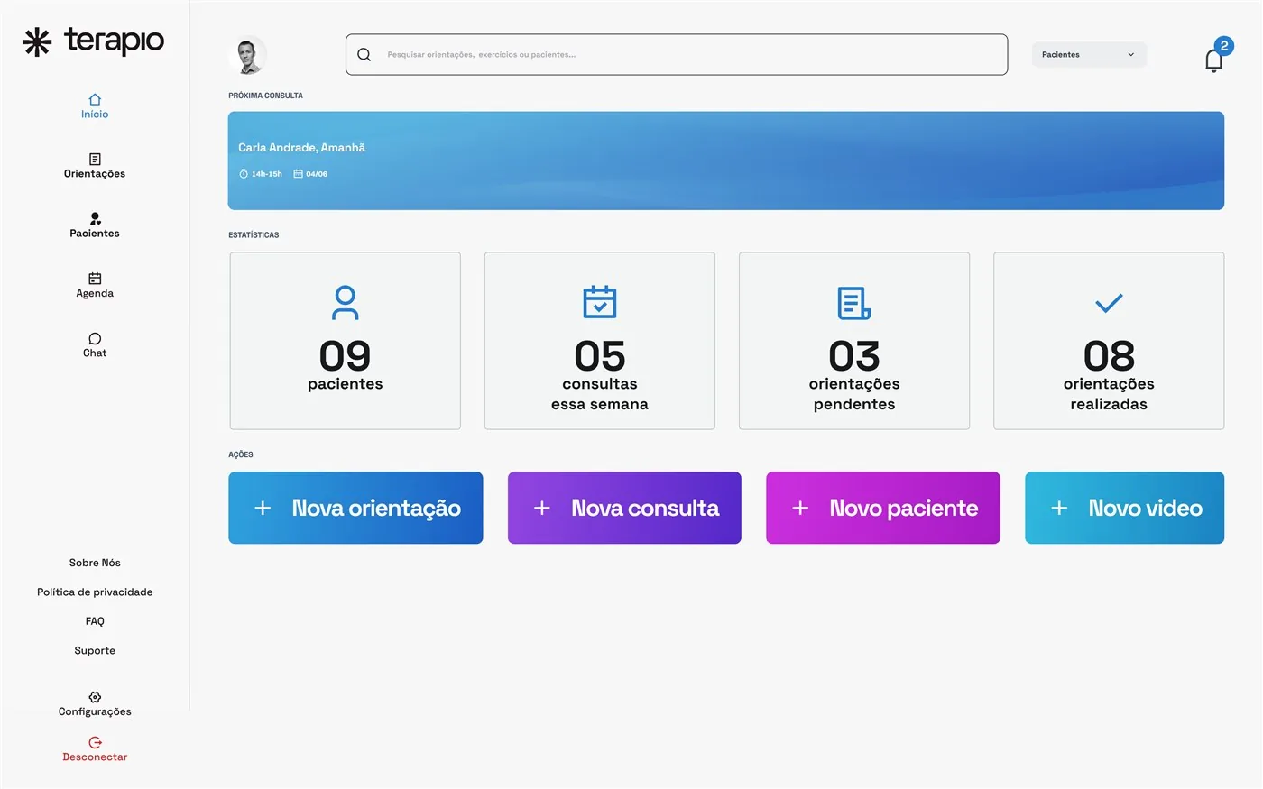Create a Nova orientação
Image resolution: width=1263 pixels, height=789 pixels.
point(355,508)
